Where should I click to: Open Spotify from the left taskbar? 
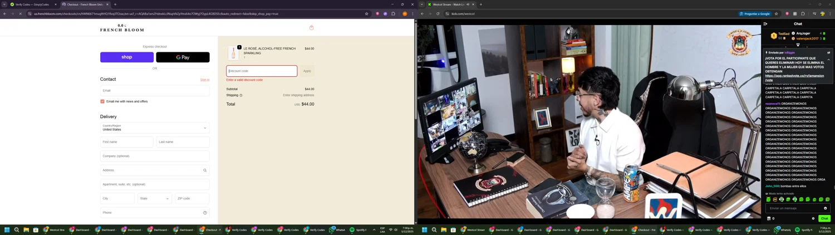(x=358, y=229)
